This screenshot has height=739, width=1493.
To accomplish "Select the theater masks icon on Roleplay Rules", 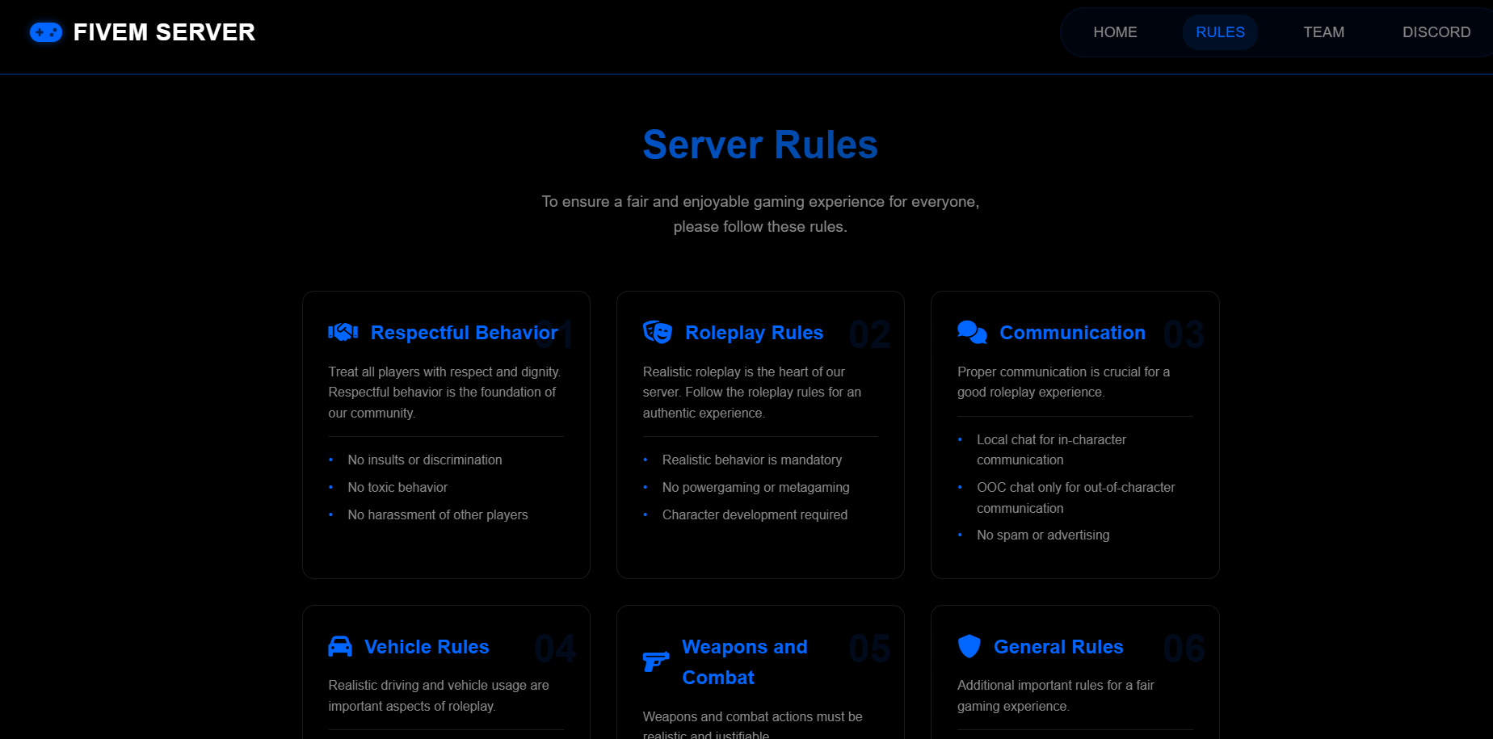I will [x=657, y=331].
